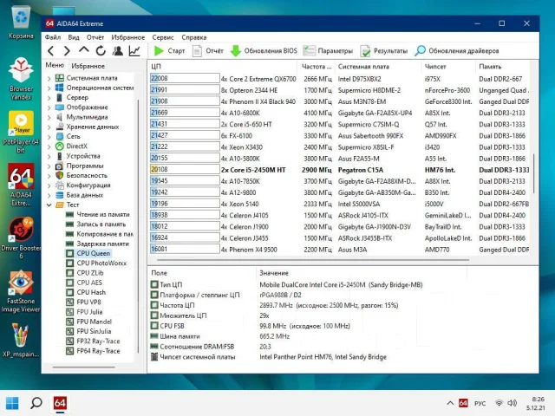Open the graph chart icon in toolbar

tap(134, 51)
